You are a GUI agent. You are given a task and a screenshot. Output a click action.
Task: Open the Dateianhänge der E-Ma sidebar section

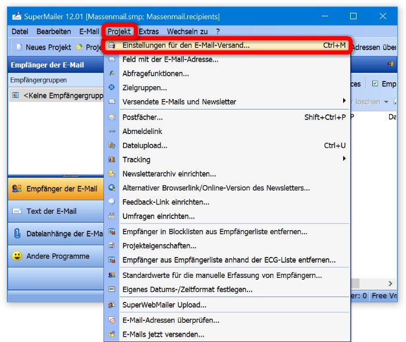tap(56, 234)
